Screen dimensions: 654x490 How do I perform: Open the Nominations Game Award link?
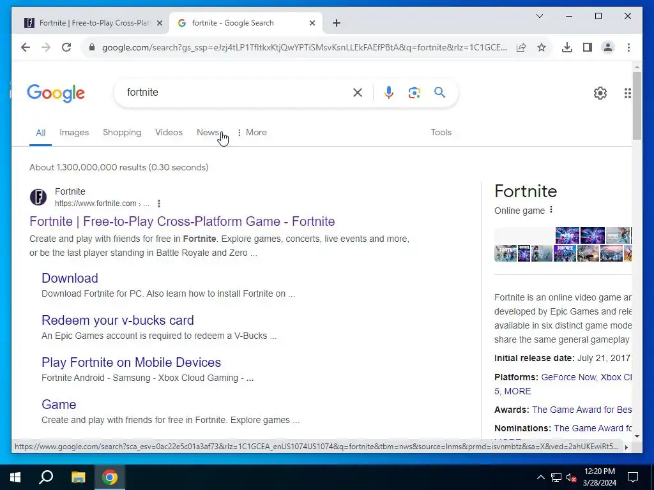[593, 428]
